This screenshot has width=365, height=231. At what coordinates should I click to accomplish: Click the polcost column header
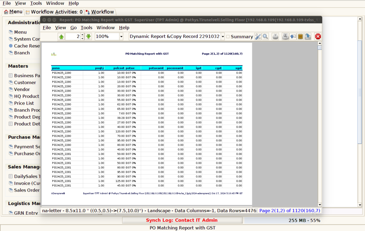point(115,68)
